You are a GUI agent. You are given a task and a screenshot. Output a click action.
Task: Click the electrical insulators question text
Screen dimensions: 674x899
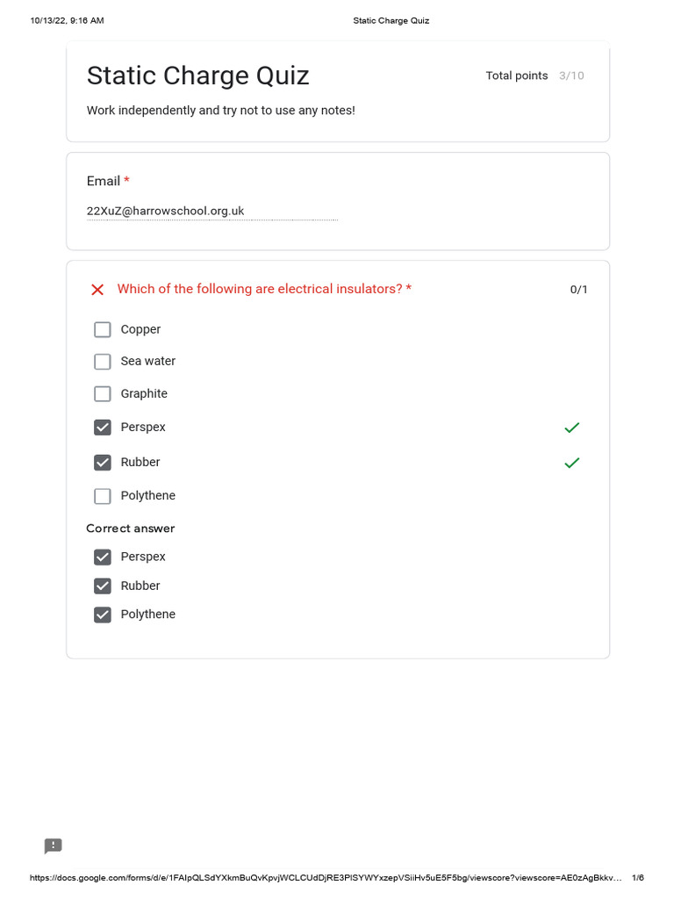click(260, 289)
